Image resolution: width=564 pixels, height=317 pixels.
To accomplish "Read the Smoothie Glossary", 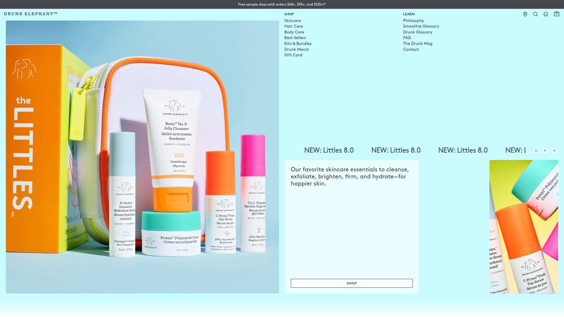I will (x=421, y=26).
